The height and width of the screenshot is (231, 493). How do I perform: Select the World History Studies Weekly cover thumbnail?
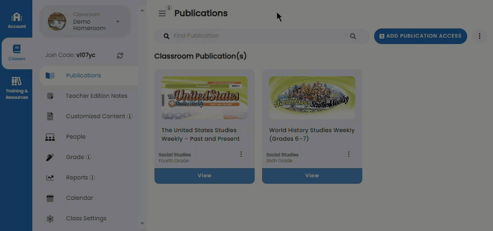[x=312, y=98]
